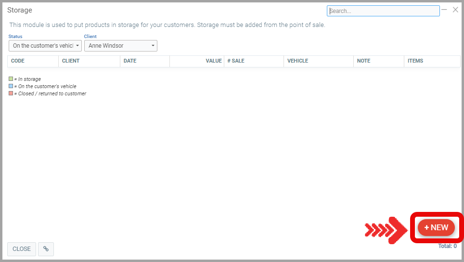Click the chain link icon button
This screenshot has height=262, width=464.
coord(46,249)
